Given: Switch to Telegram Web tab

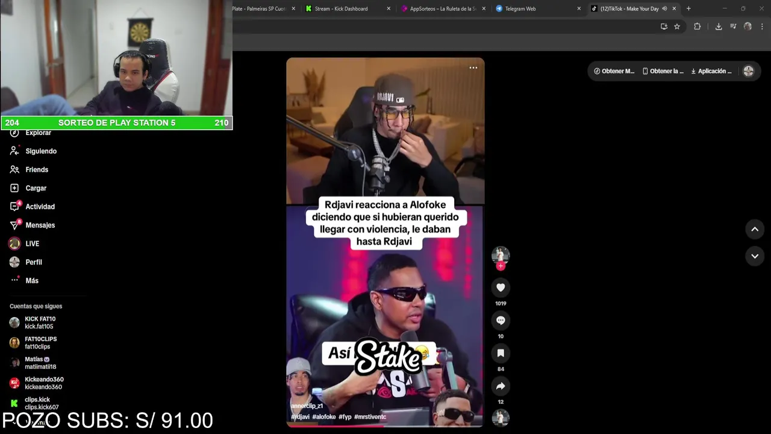Looking at the screenshot, I should click(x=520, y=8).
